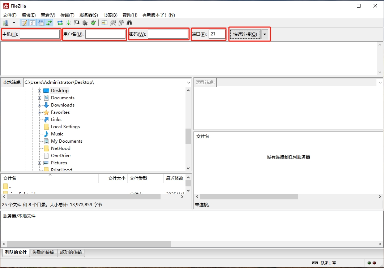Expand the Desktop tree node

coord(39,91)
